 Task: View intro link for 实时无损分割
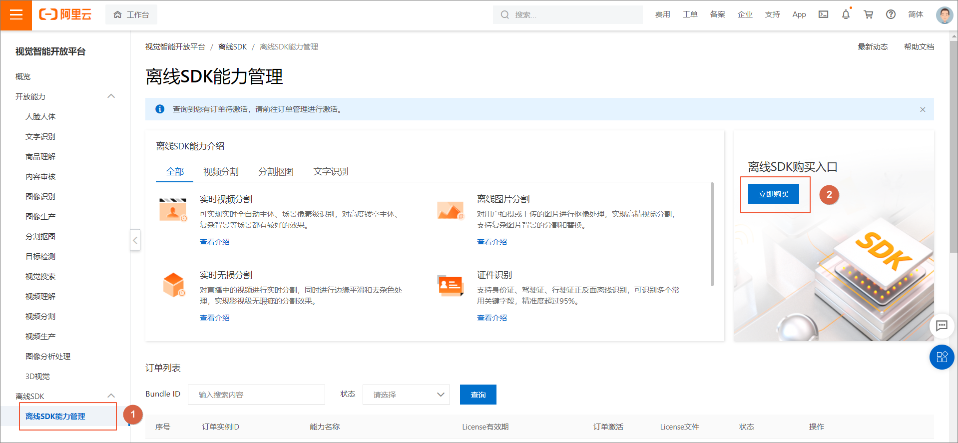215,318
